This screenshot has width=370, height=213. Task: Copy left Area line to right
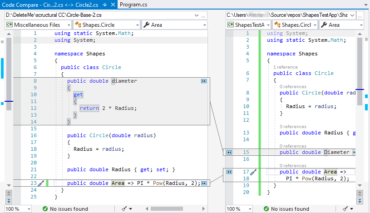pos(204,183)
